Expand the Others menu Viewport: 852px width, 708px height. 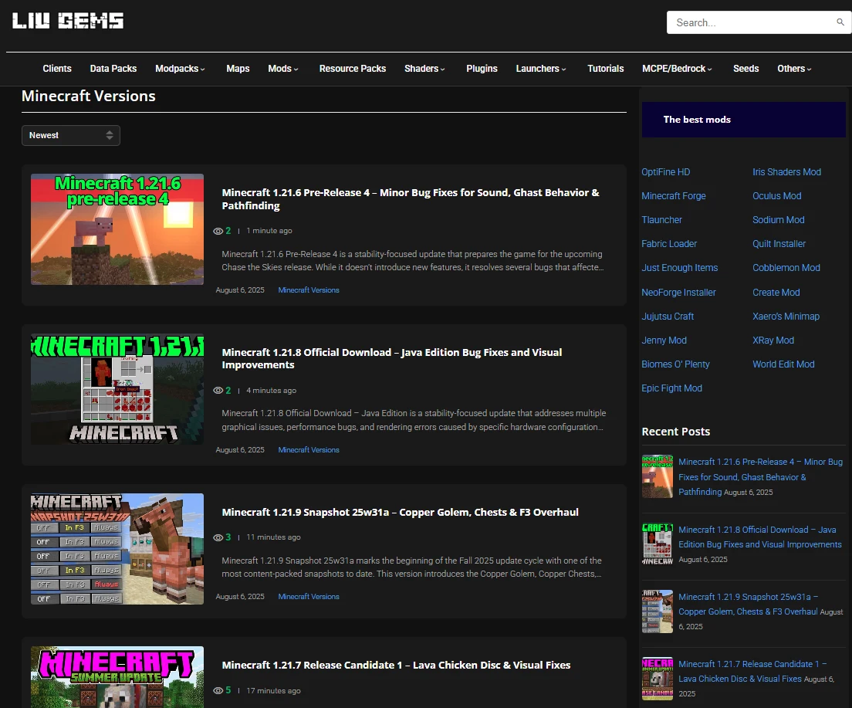point(794,69)
